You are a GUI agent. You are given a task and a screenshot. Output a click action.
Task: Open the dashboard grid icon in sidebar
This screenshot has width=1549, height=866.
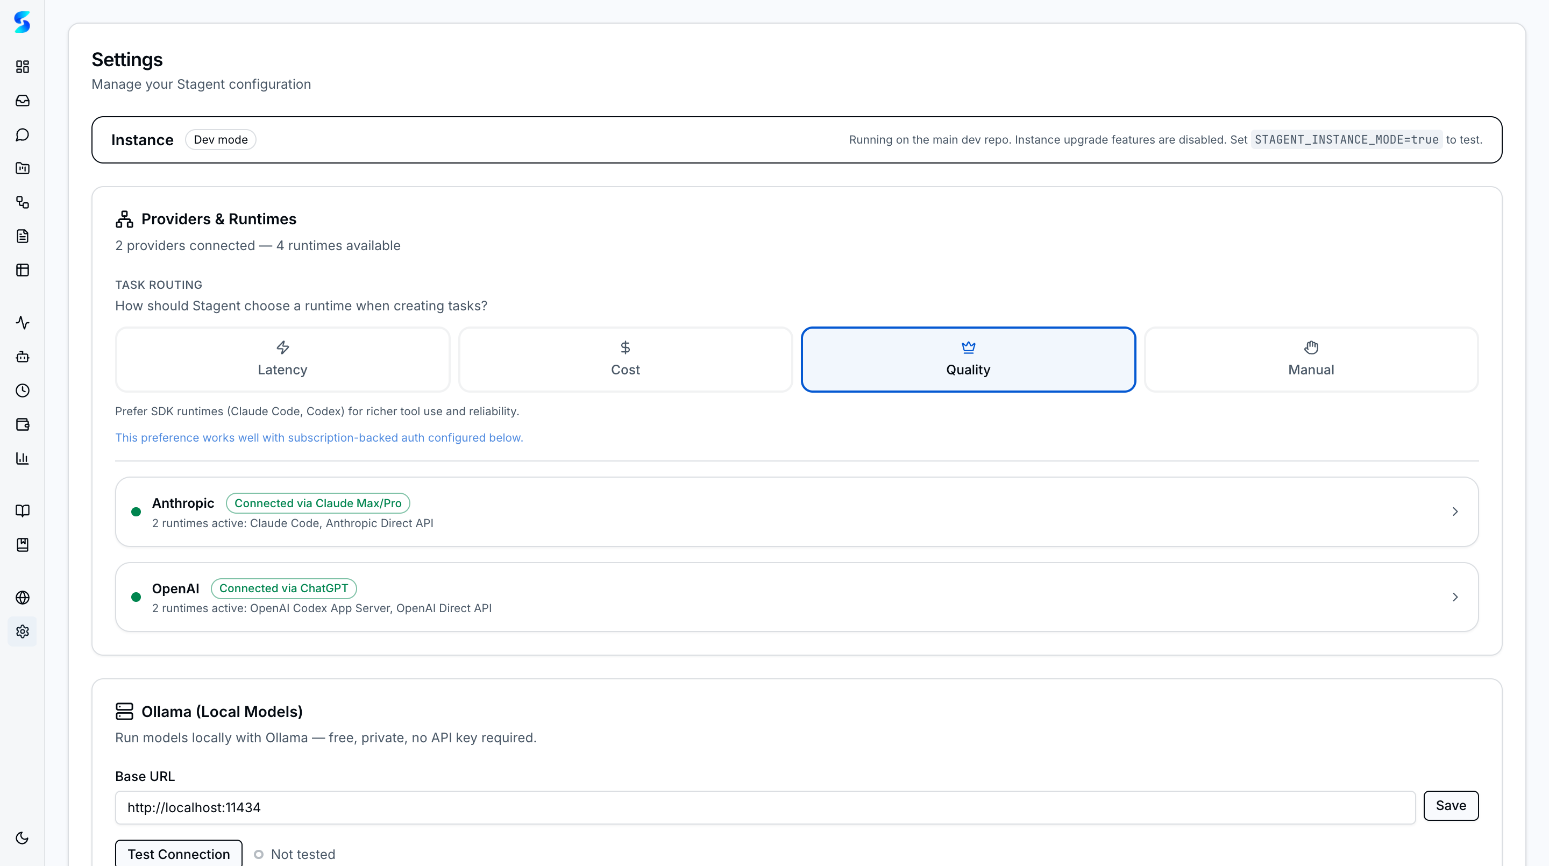(x=22, y=67)
